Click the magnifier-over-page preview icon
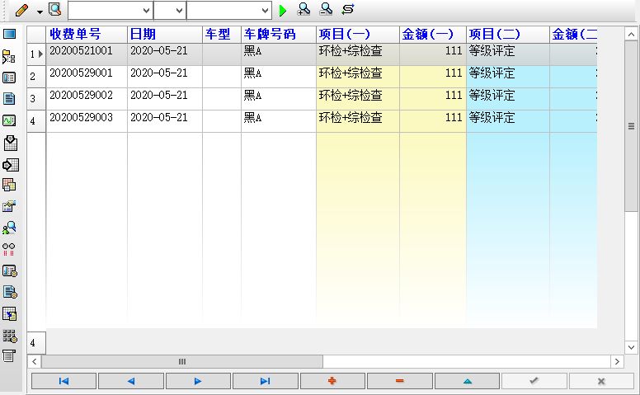Viewport: 640px width, 395px height. click(54, 9)
